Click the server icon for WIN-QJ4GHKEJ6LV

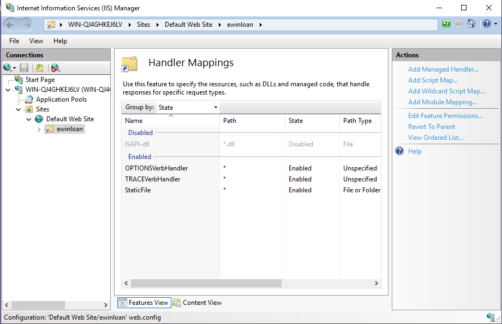coord(19,89)
